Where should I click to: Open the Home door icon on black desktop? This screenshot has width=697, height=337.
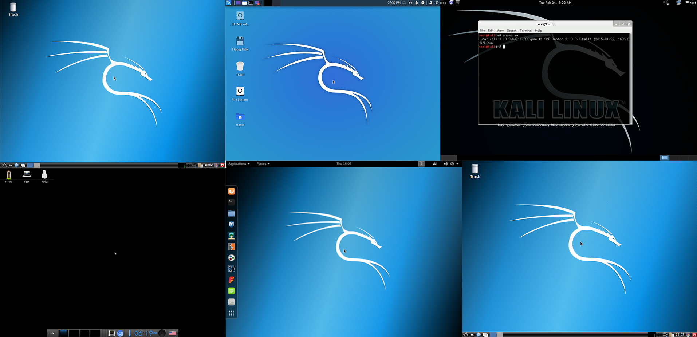coord(9,176)
